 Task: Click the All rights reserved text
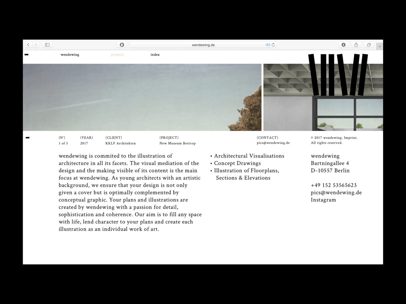(327, 143)
